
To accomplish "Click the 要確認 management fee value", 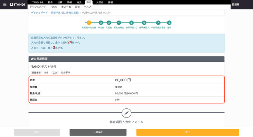I will (119, 87).
